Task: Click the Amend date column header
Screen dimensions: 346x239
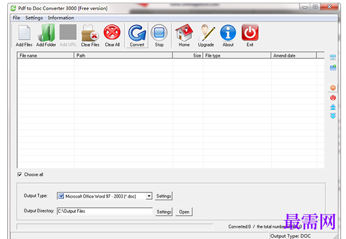Action: [294, 55]
